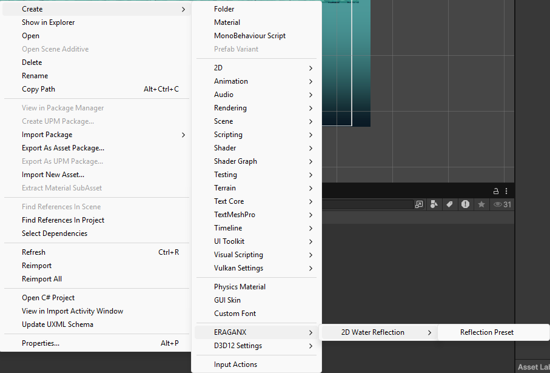Expand the TextMeshPro submenu
550x373 pixels.
[257, 214]
